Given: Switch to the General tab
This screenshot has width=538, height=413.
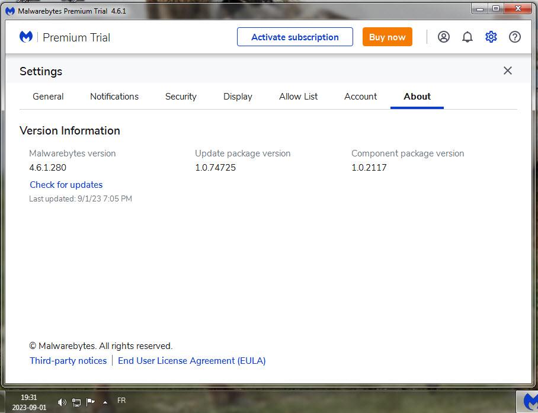Looking at the screenshot, I should click(x=48, y=97).
